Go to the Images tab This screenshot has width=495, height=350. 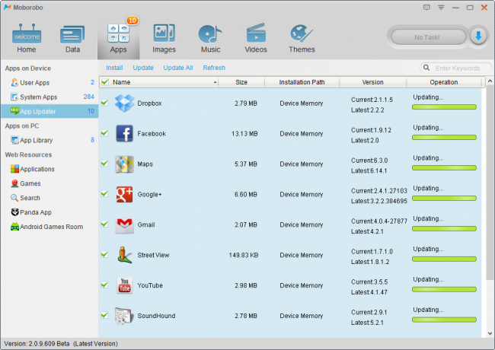point(164,39)
